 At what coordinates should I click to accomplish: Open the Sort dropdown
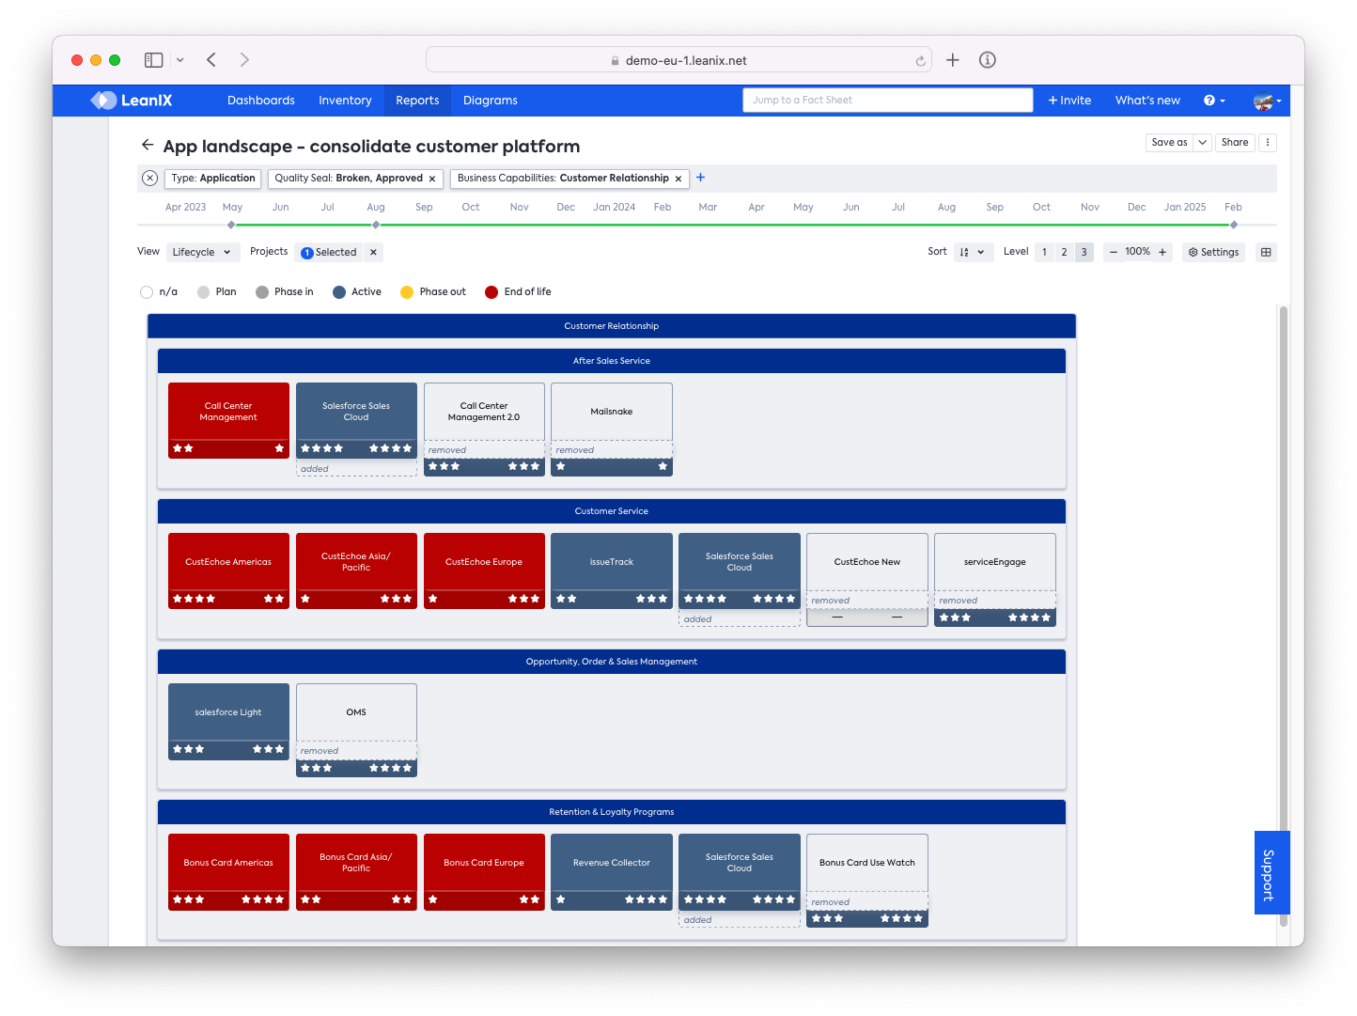tap(973, 252)
